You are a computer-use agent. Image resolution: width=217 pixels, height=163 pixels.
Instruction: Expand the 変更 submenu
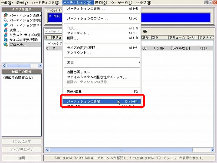[102, 63]
